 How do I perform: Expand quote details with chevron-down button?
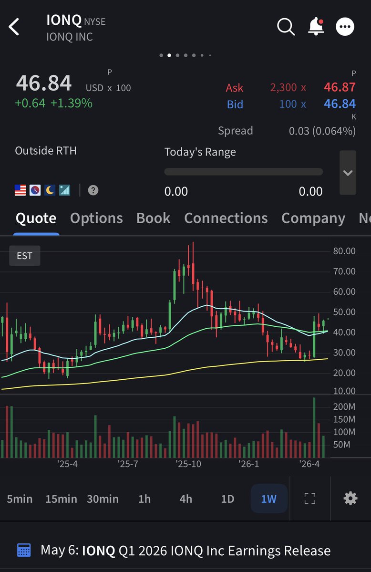point(348,173)
